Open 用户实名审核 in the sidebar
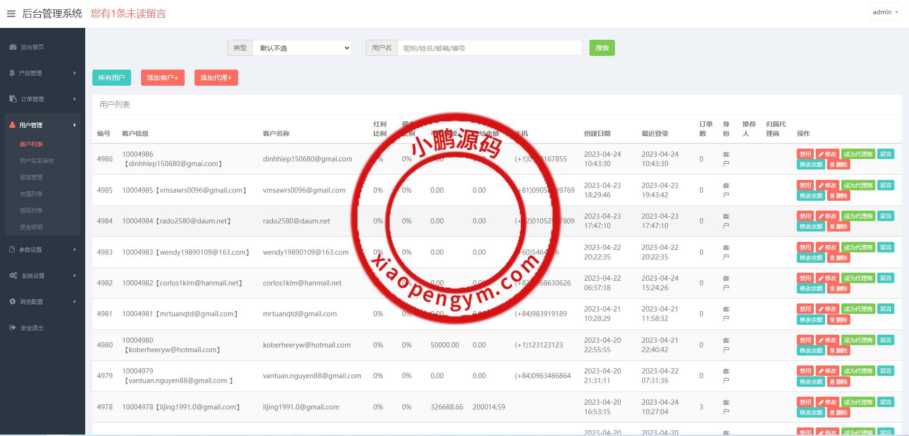The height and width of the screenshot is (436, 909). [x=37, y=161]
